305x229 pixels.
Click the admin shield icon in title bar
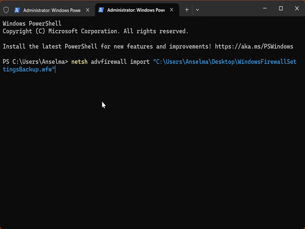pyautogui.click(x=6, y=10)
